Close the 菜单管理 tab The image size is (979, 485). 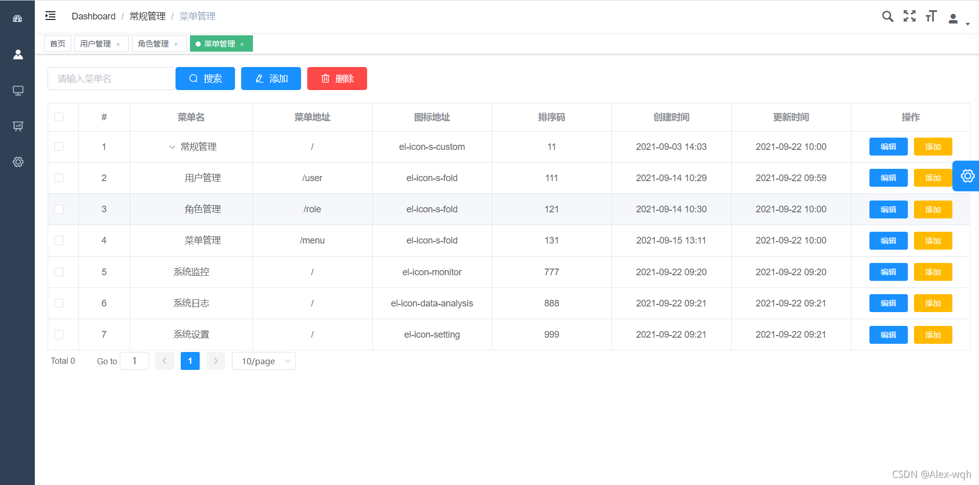(x=242, y=45)
